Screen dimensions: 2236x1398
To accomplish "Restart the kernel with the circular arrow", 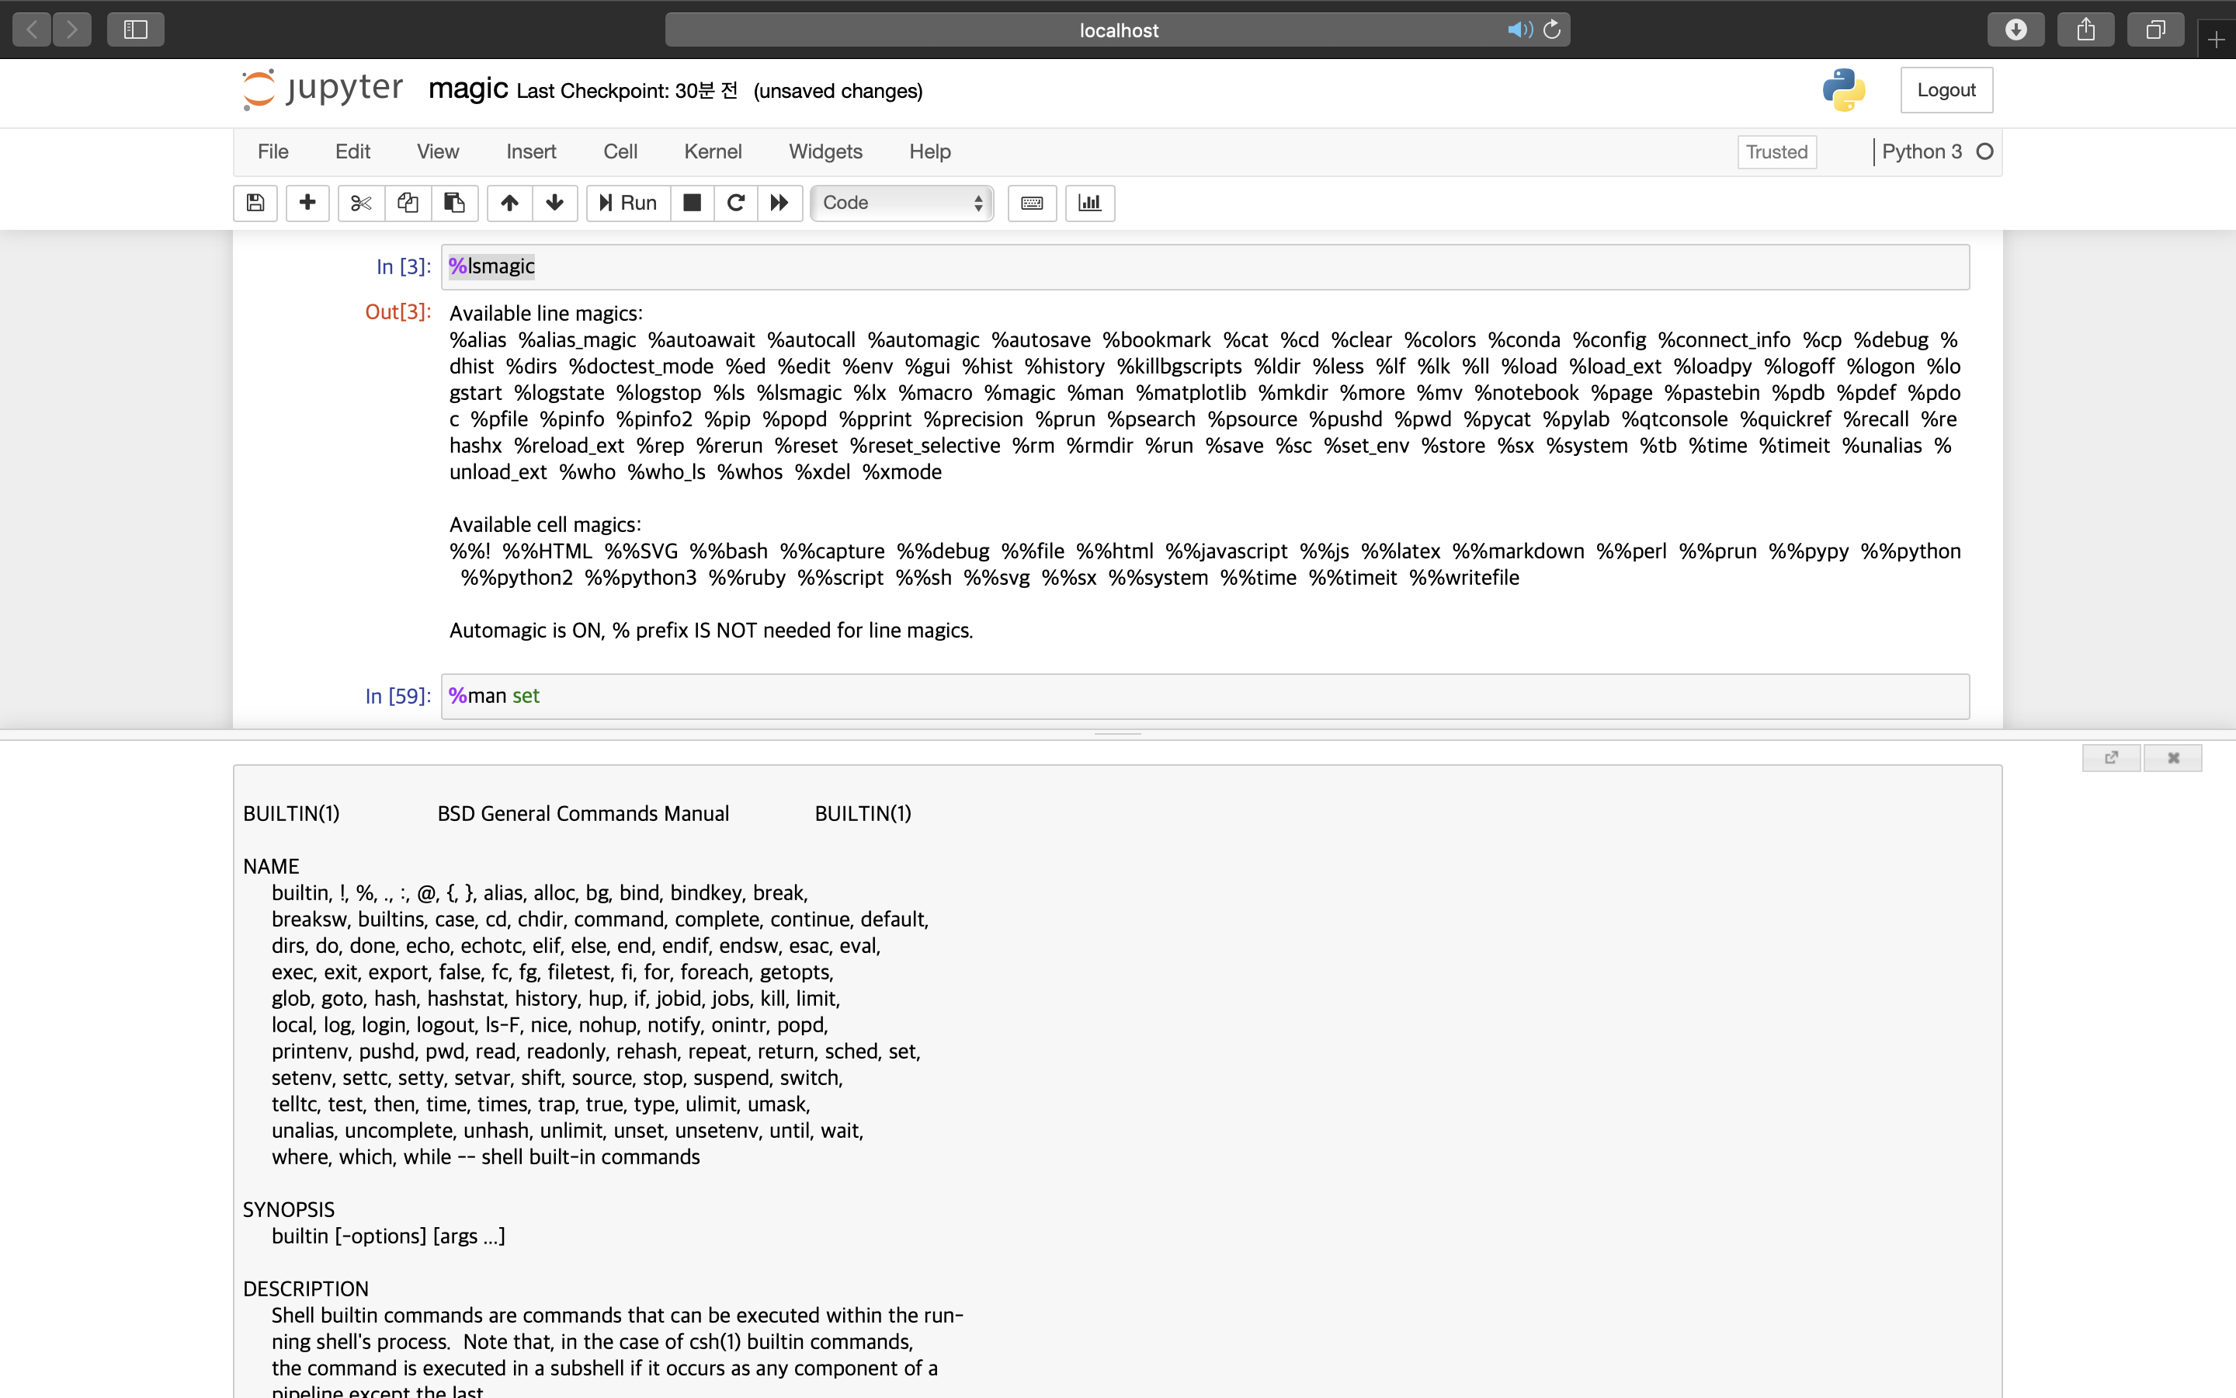I will (x=735, y=203).
